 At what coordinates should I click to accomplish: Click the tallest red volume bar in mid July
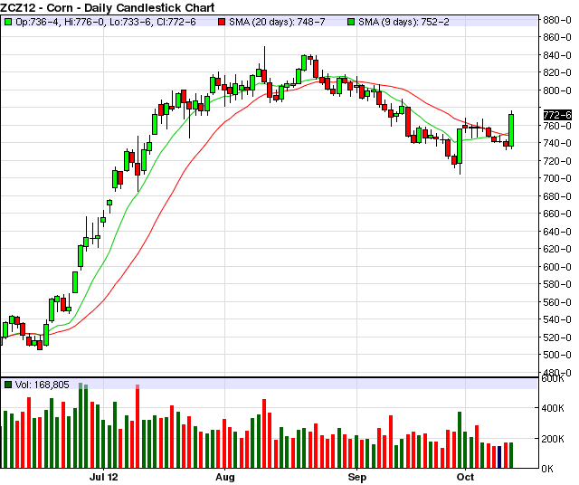138,426
